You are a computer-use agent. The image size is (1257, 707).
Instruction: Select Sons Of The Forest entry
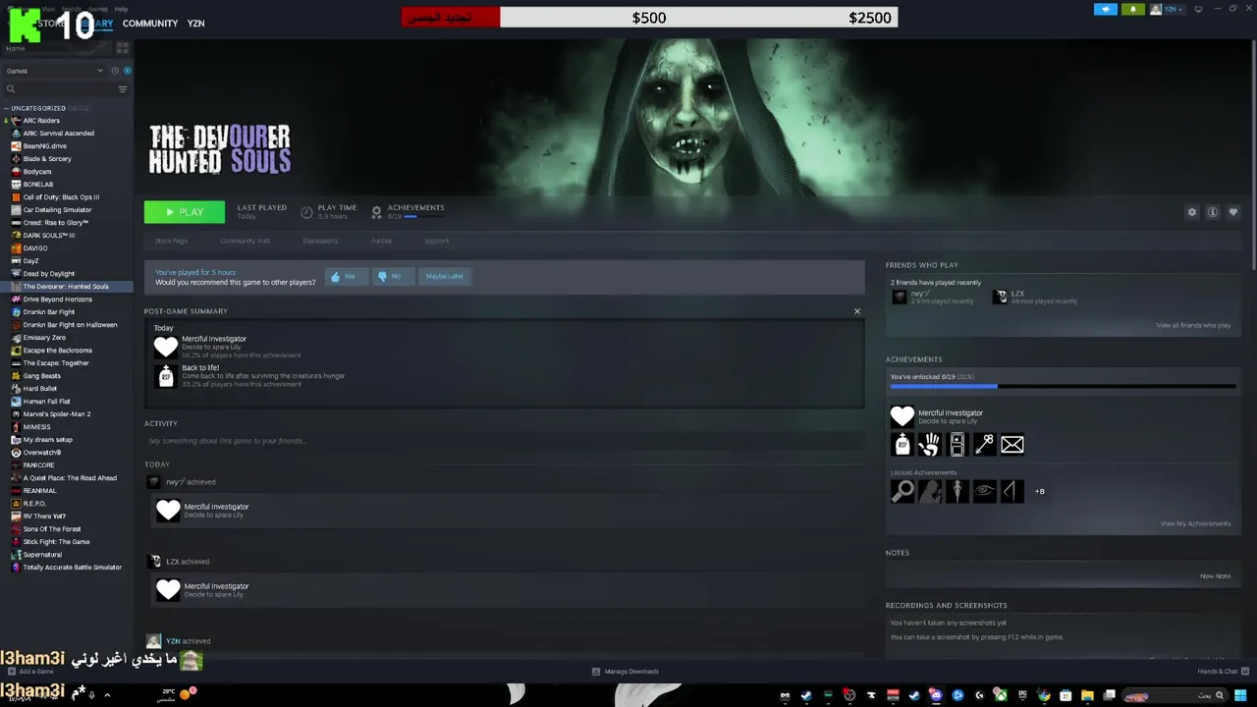point(52,529)
